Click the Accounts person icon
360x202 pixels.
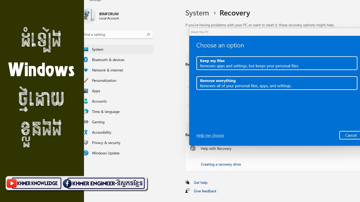[86, 101]
